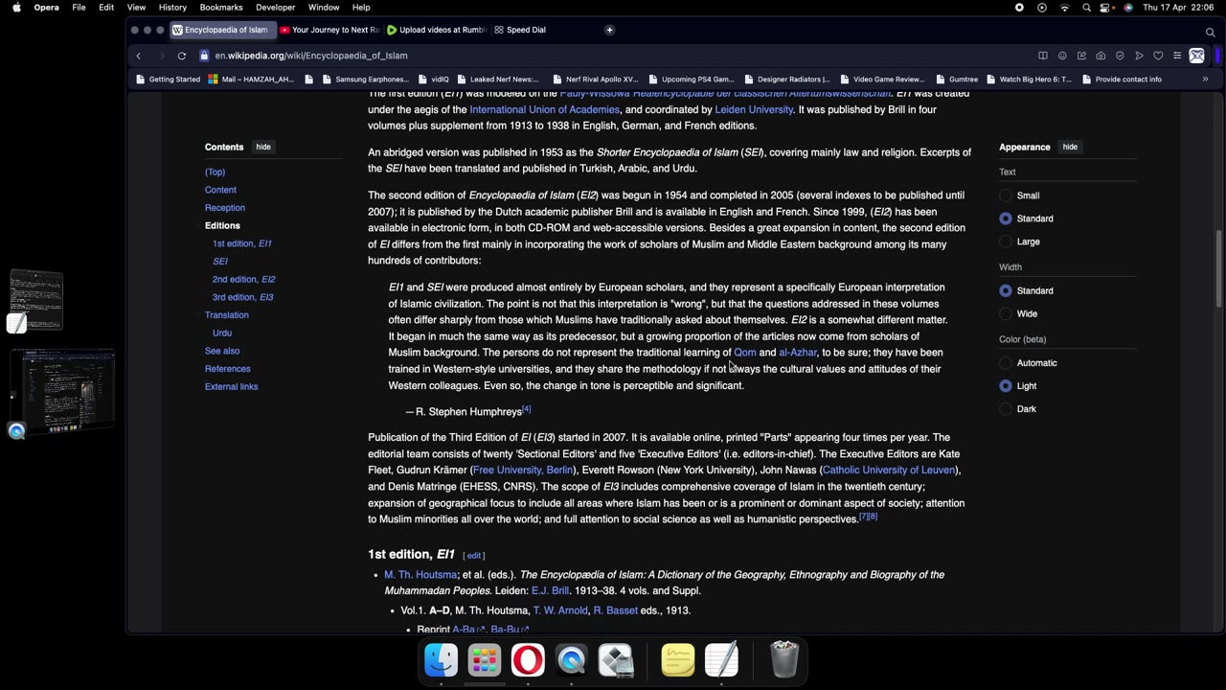Open International Union of Academies link
Screen dimensions: 1226x690
click(545, 110)
